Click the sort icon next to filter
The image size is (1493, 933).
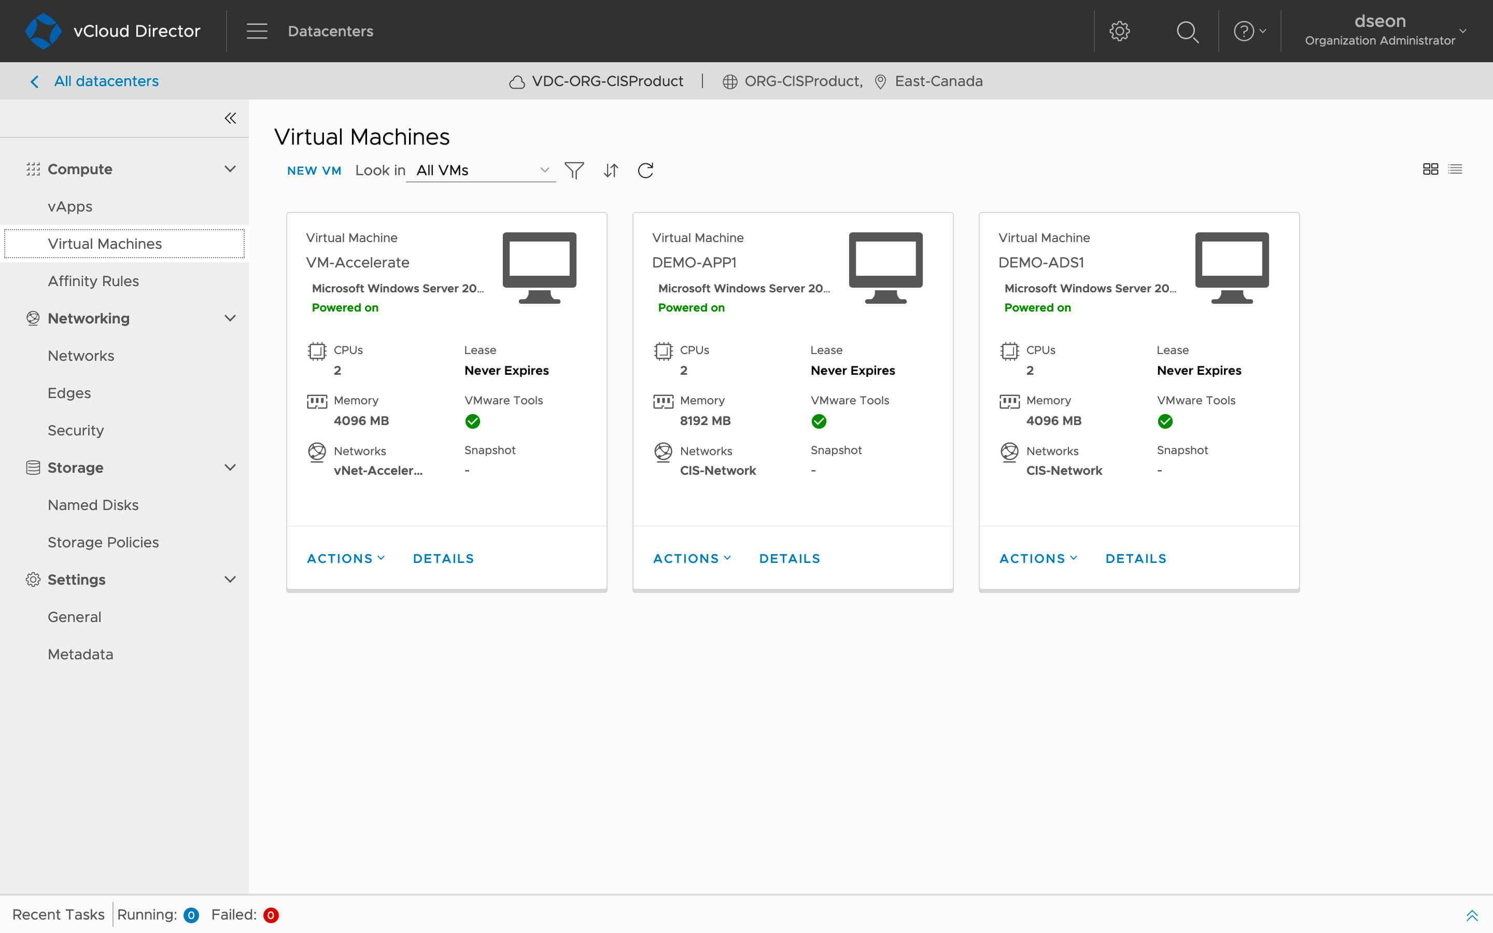611,171
